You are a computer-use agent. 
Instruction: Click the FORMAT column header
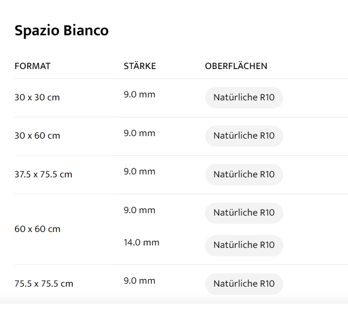[32, 66]
